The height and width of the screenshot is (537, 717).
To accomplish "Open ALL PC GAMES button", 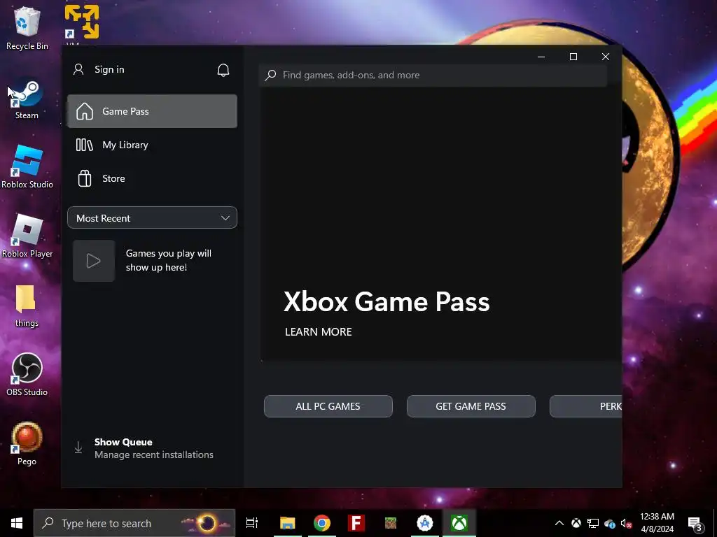I will click(x=328, y=406).
